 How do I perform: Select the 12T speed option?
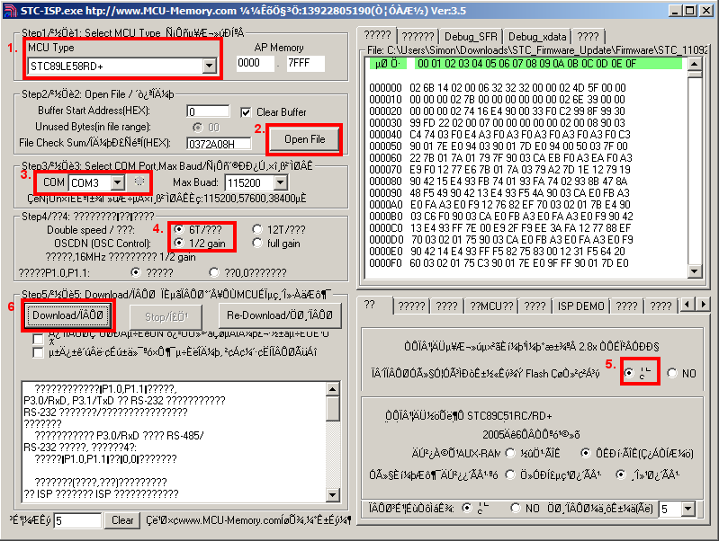[257, 229]
